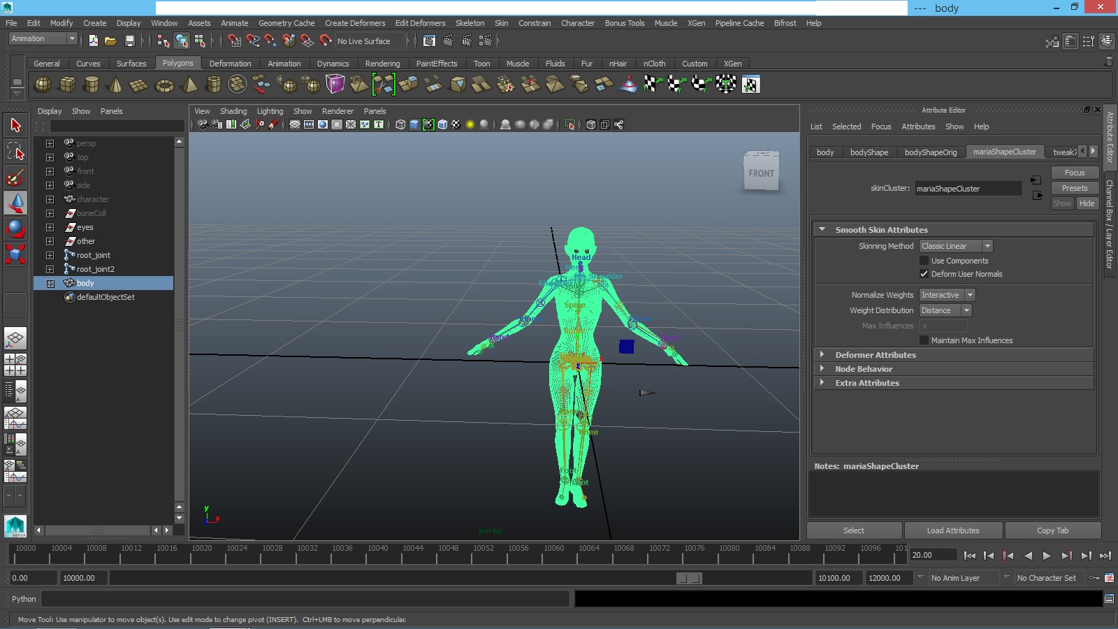The image size is (1118, 629).
Task: Activate the Rotate tool in the toolbox
Action: tap(15, 229)
